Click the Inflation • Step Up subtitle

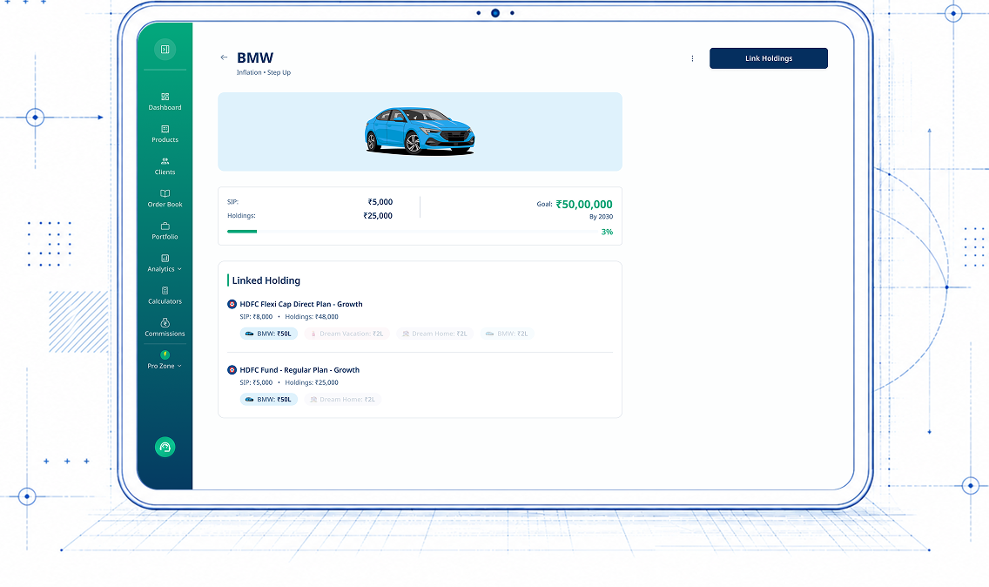pos(264,72)
